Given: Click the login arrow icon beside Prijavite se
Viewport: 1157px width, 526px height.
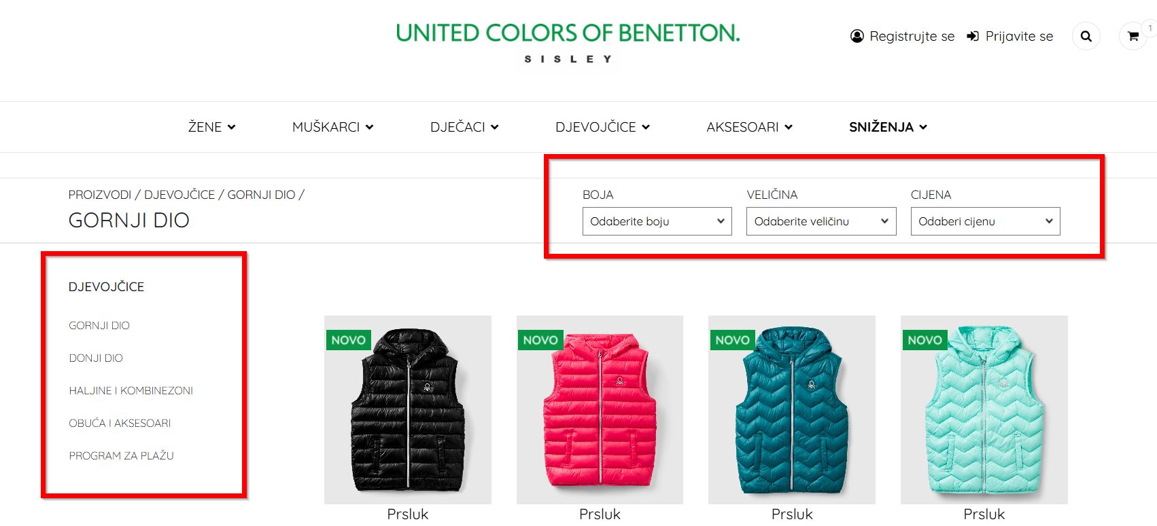Looking at the screenshot, I should click(x=972, y=36).
